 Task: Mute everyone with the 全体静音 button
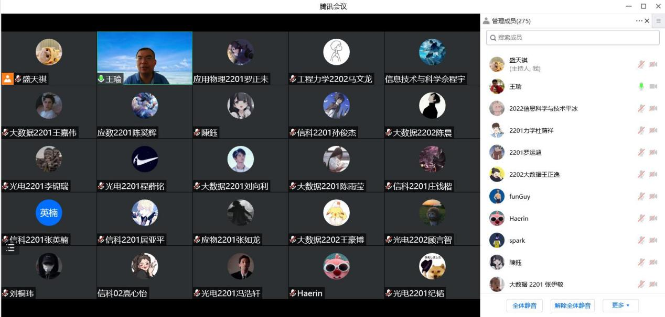tap(524, 305)
